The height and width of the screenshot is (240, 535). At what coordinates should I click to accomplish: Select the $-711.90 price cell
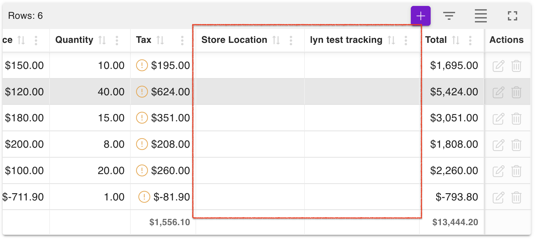26,197
